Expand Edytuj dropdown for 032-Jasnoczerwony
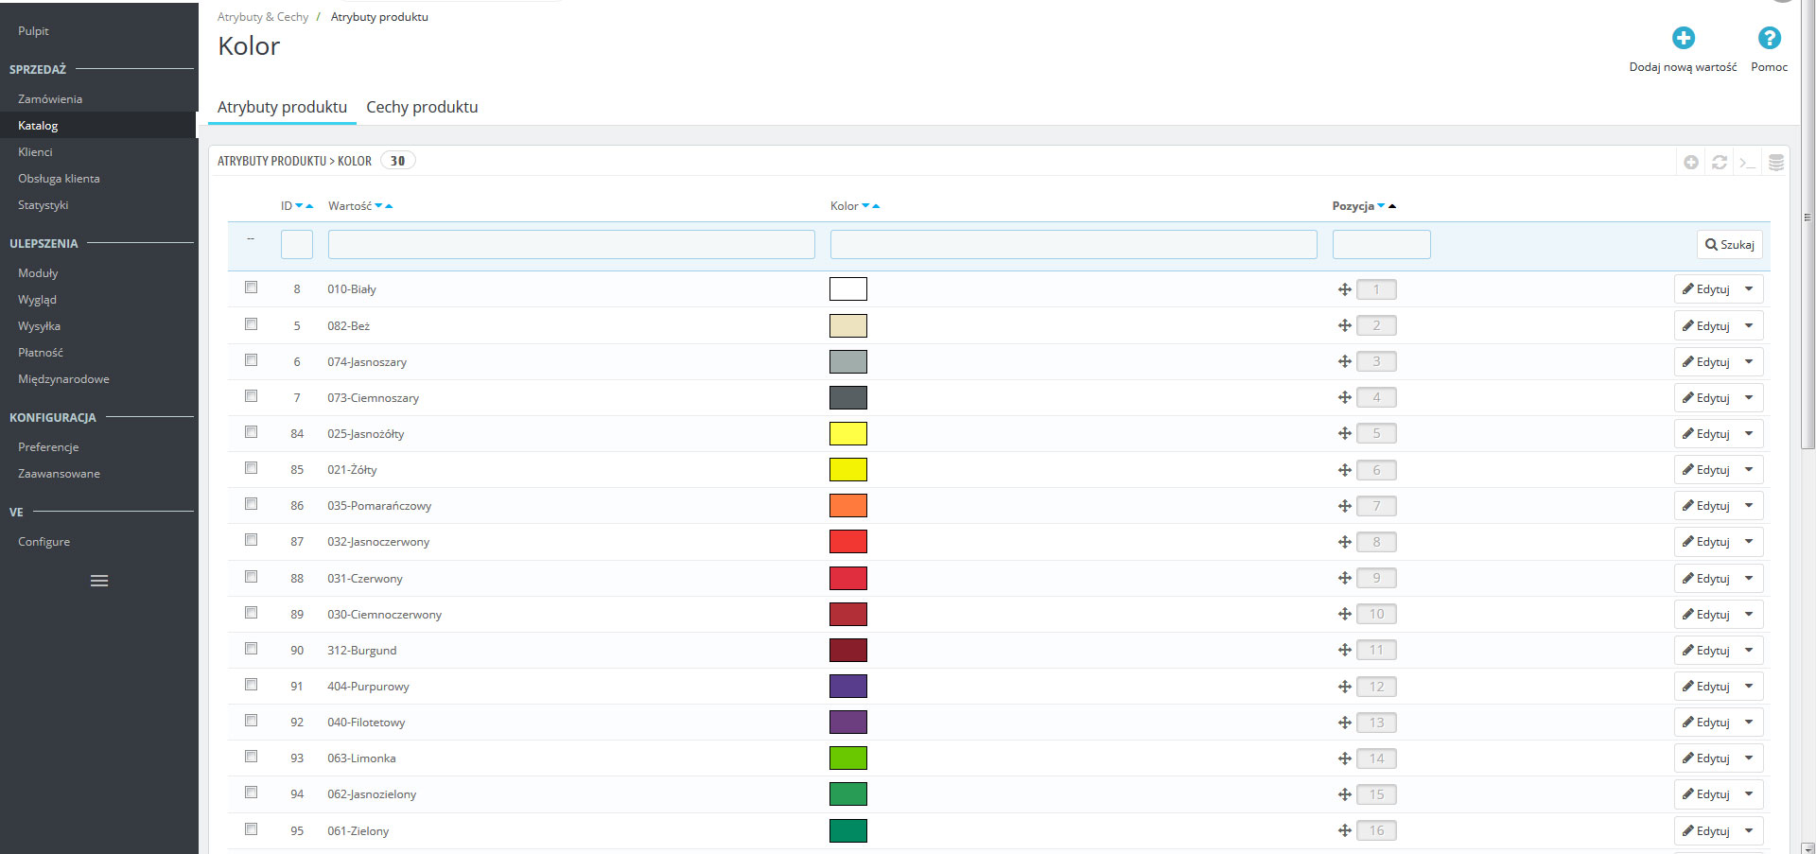This screenshot has height=854, width=1816. click(1750, 542)
